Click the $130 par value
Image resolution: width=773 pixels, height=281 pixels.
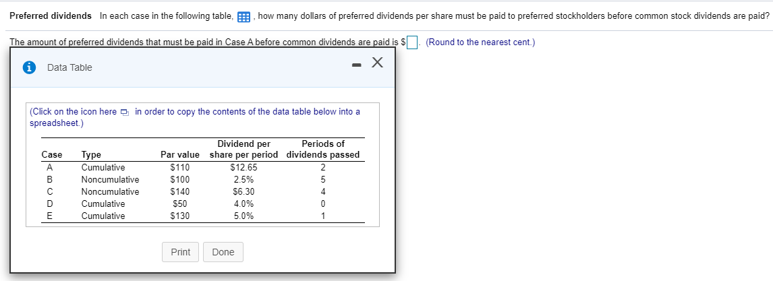pyautogui.click(x=180, y=216)
